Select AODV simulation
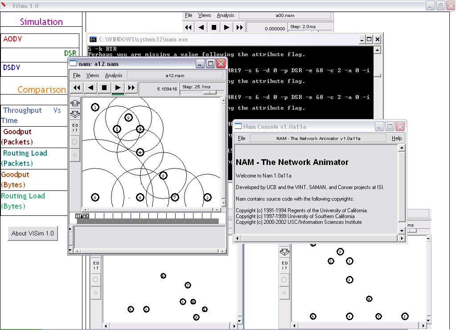Image resolution: width=456 pixels, height=330 pixels. click(40, 41)
